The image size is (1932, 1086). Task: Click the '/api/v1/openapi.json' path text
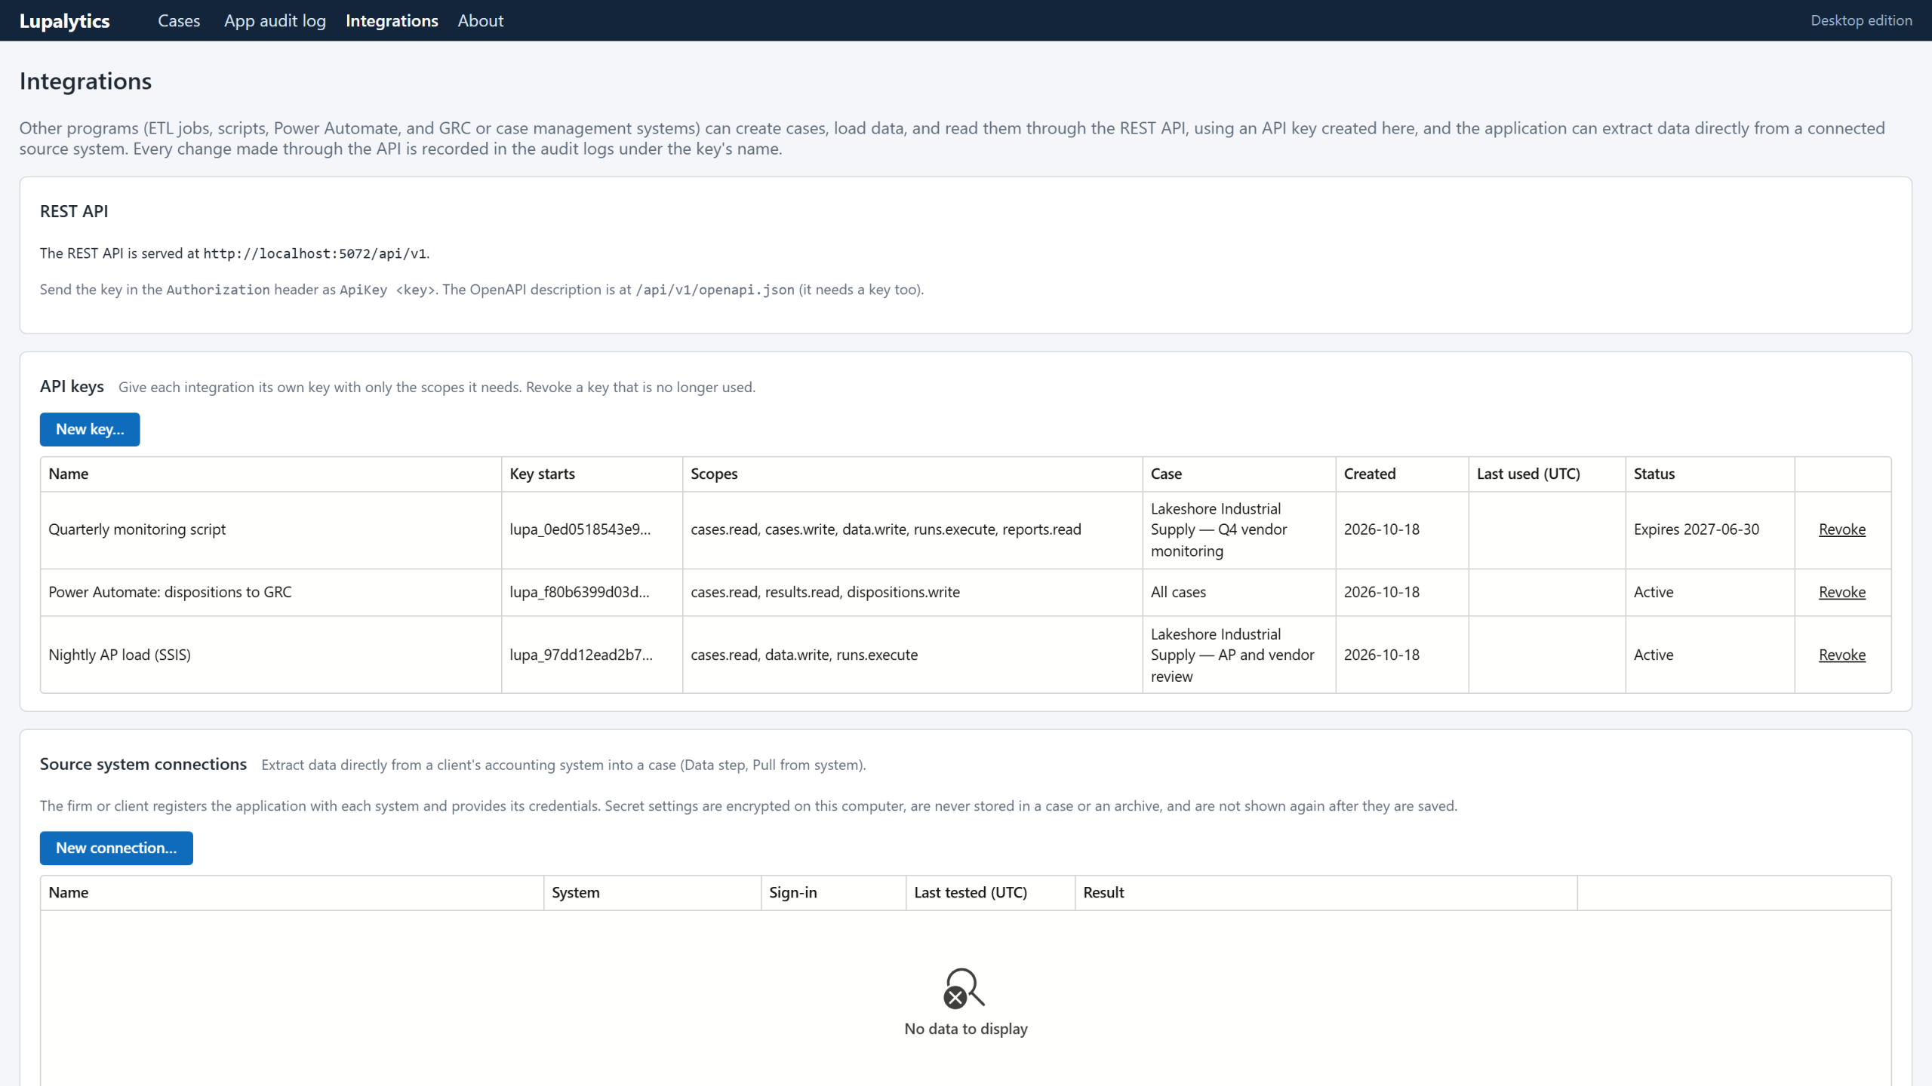[x=715, y=290]
